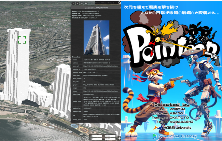Click the floor_number value 70
222x141 pixels.
(x=84, y=79)
